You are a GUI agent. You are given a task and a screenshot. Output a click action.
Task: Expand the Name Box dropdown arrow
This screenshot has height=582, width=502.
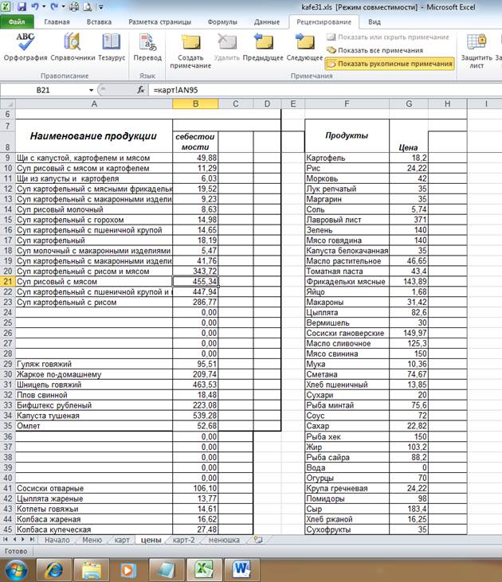91,90
